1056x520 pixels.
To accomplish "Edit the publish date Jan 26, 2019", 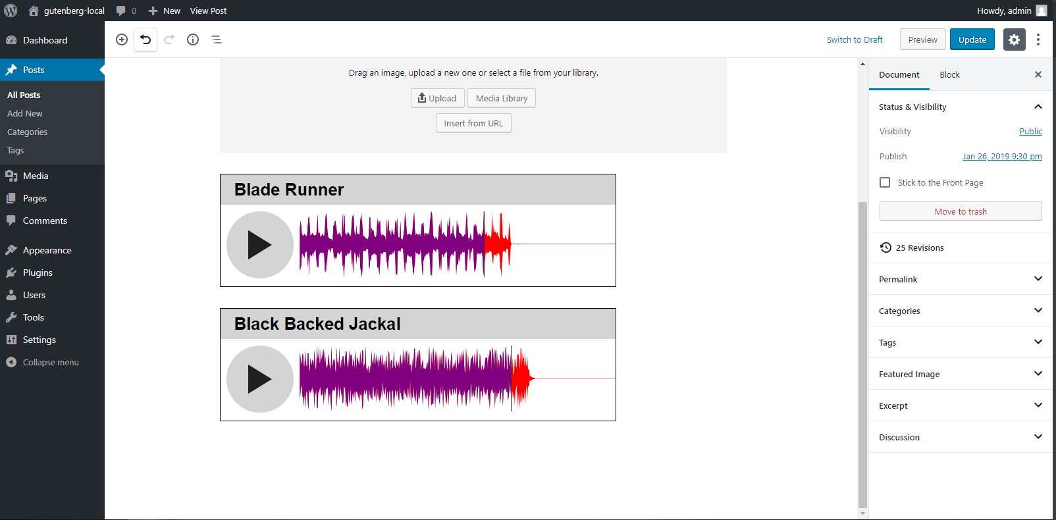I will [1002, 156].
